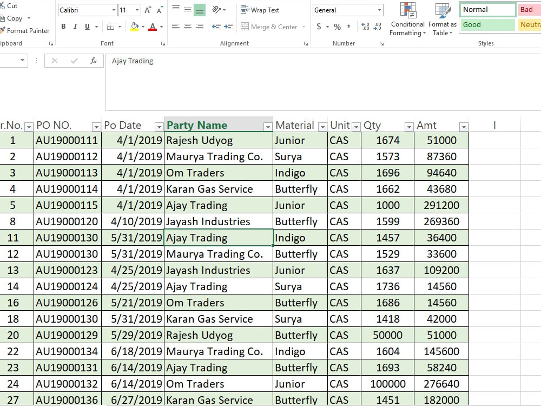The height and width of the screenshot is (406, 541).
Task: Select Top Align icon
Action: pos(176,9)
